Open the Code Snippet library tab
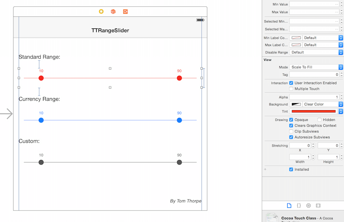Screen dimensions: 344x222 (298, 206)
